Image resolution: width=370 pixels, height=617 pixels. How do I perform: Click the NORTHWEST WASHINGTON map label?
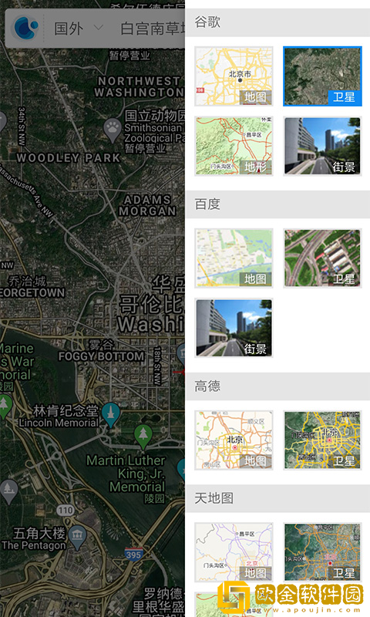point(140,86)
